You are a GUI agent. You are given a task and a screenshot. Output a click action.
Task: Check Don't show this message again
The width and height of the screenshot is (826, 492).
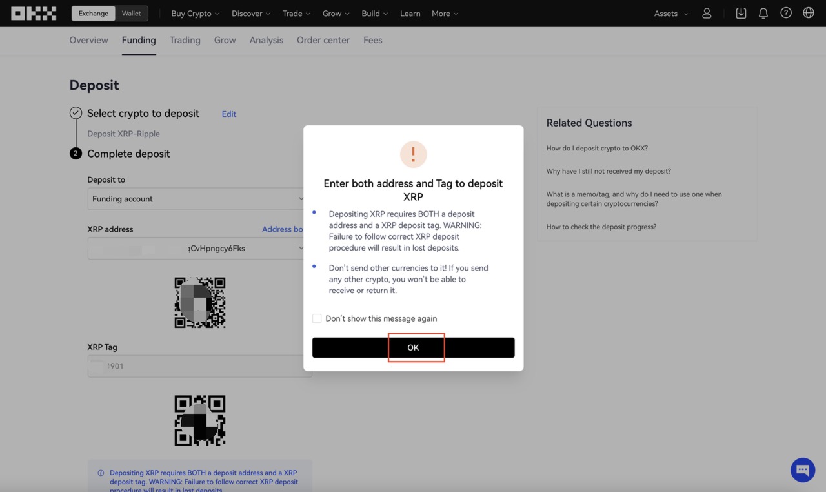pyautogui.click(x=317, y=318)
